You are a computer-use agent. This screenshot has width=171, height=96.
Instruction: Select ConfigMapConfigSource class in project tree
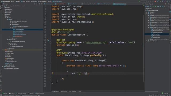[22, 26]
